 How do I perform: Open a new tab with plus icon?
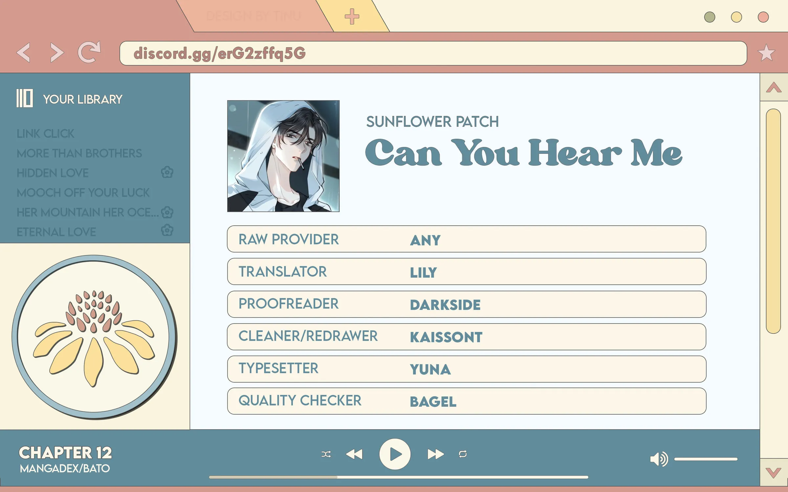click(352, 16)
